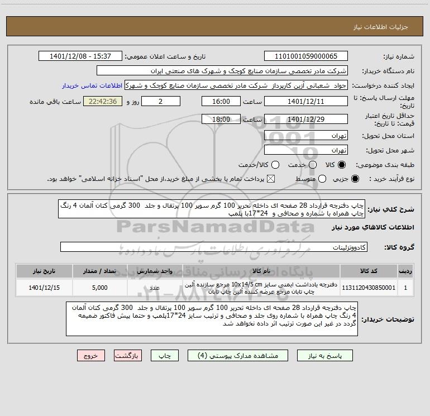Select the خدمت radio button
This screenshot has width=430, height=416.
pyautogui.click(x=313, y=165)
